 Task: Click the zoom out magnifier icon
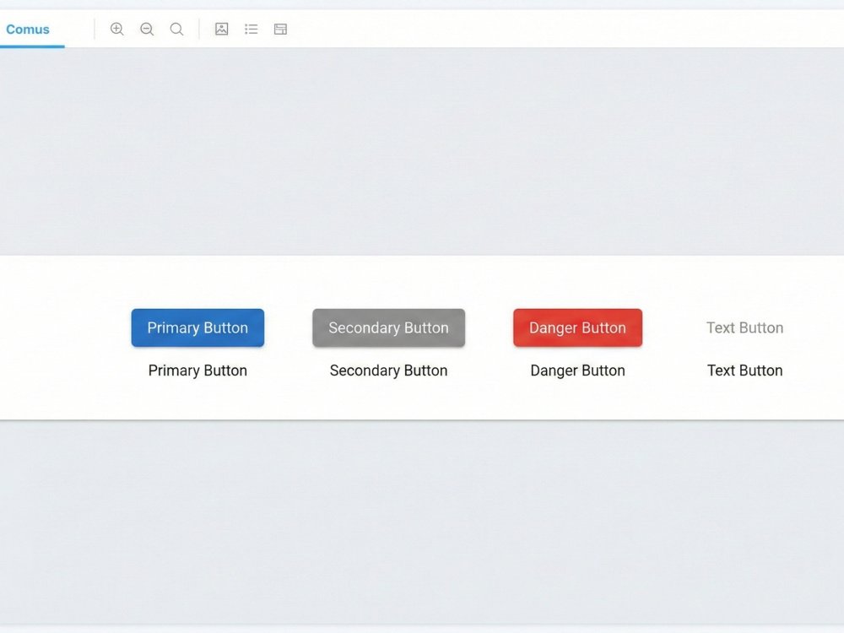(x=147, y=29)
